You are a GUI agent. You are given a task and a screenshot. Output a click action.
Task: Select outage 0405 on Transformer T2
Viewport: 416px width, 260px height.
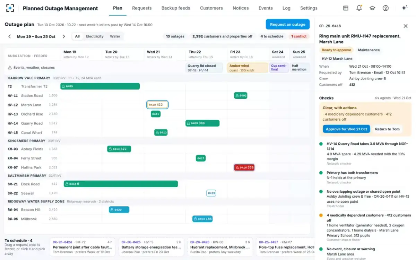click(100, 86)
